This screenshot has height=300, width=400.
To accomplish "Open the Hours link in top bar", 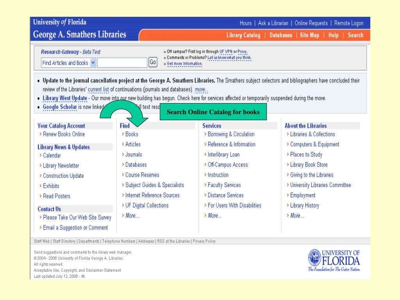I will pos(245,23).
